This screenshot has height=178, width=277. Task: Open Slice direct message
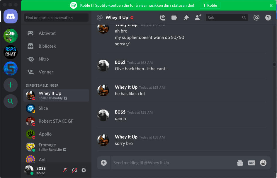(56, 108)
